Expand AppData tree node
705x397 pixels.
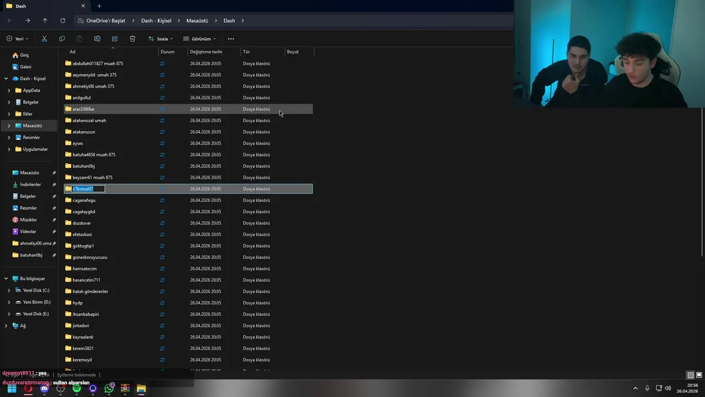coord(9,90)
